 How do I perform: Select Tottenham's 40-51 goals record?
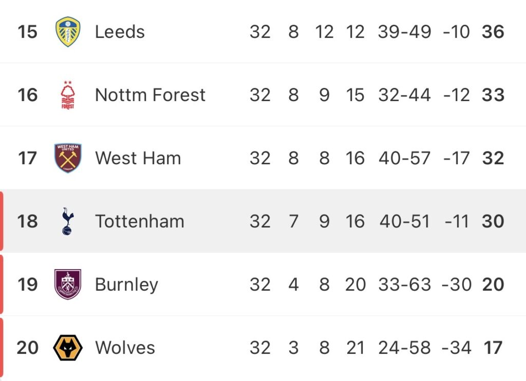(405, 221)
